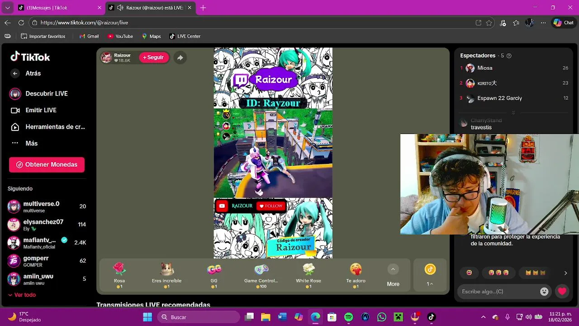
Task: Send the Game Controller gift
Action: [261, 275]
